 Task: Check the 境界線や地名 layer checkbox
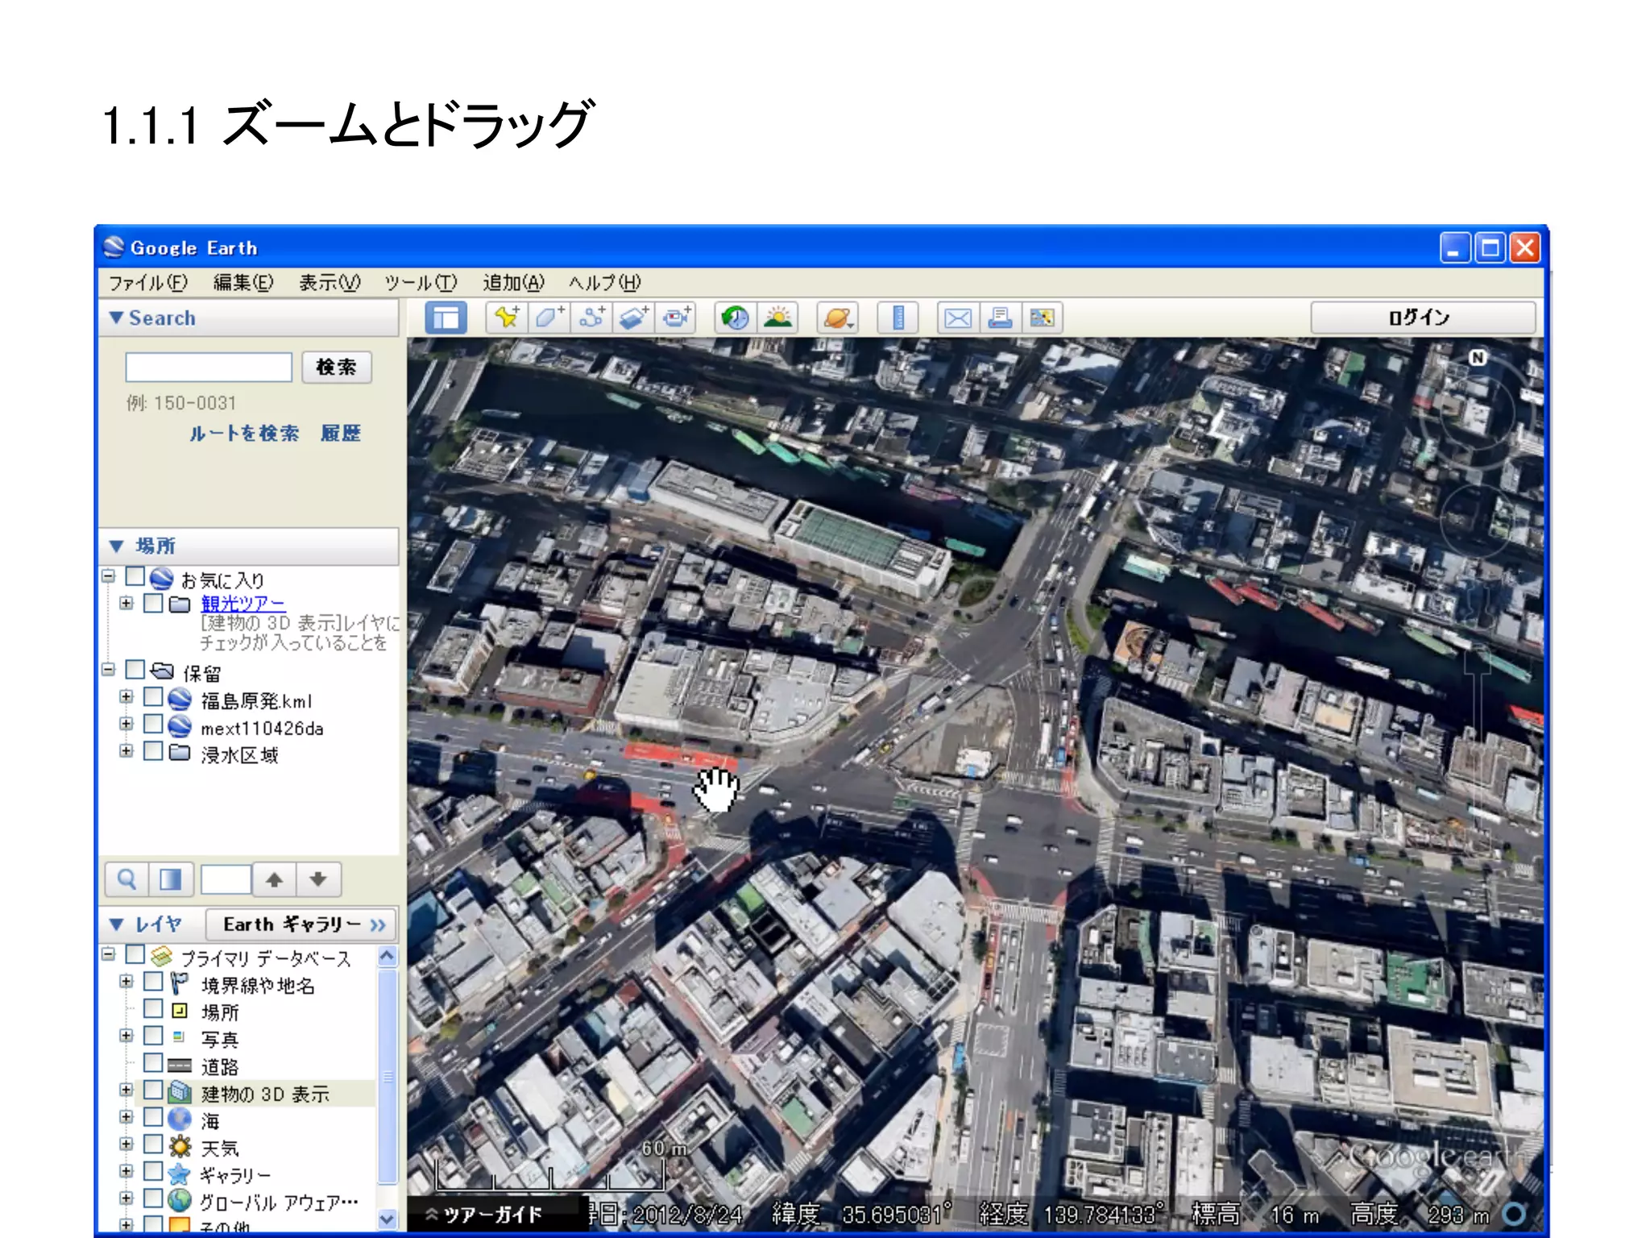153,982
